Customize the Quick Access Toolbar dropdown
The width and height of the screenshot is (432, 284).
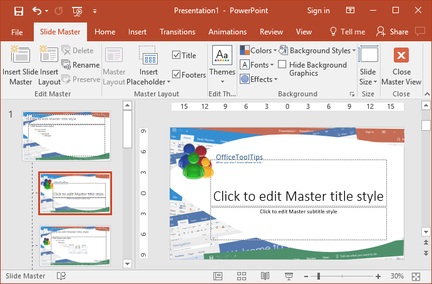click(95, 11)
